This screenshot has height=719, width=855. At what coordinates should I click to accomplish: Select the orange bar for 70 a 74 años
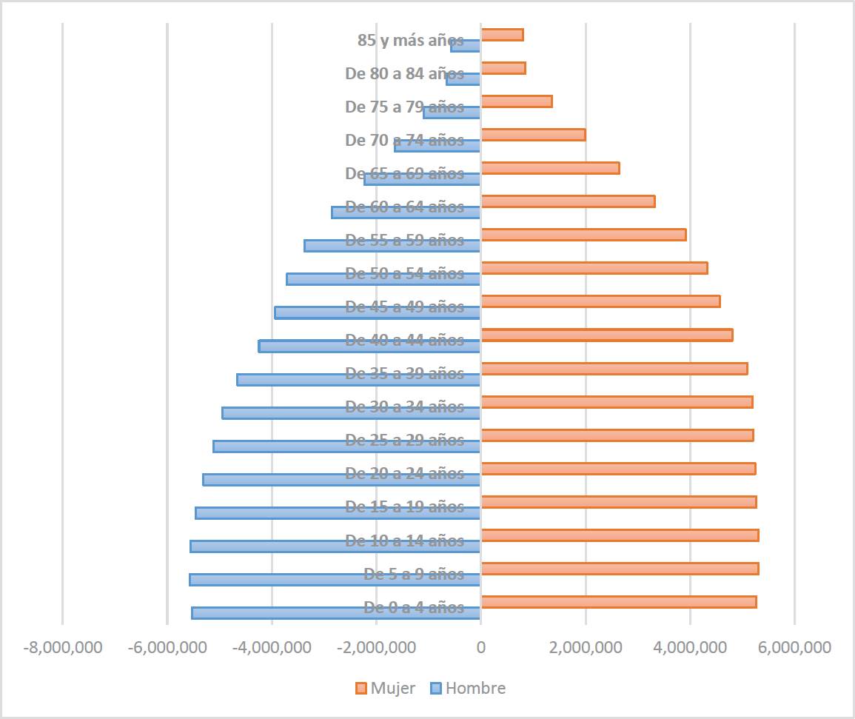(533, 135)
